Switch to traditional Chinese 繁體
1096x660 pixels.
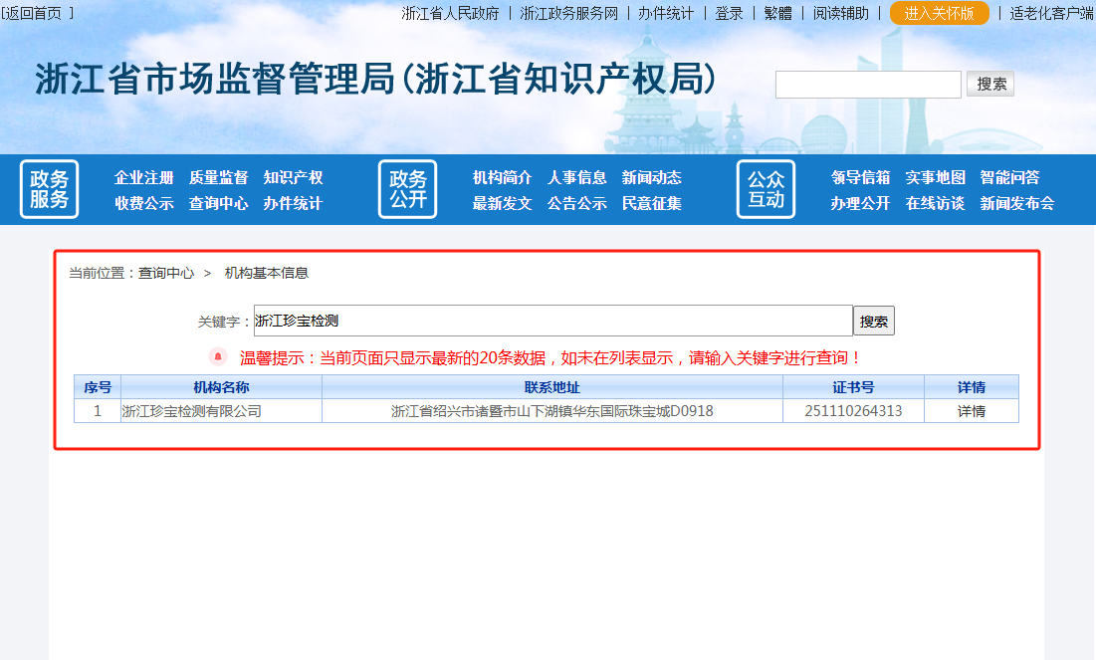pos(777,13)
